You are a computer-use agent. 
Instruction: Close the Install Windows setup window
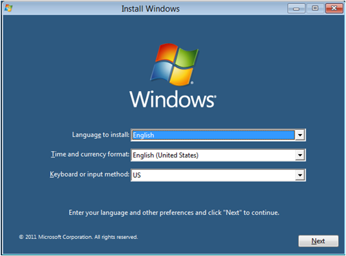[x=334, y=8]
